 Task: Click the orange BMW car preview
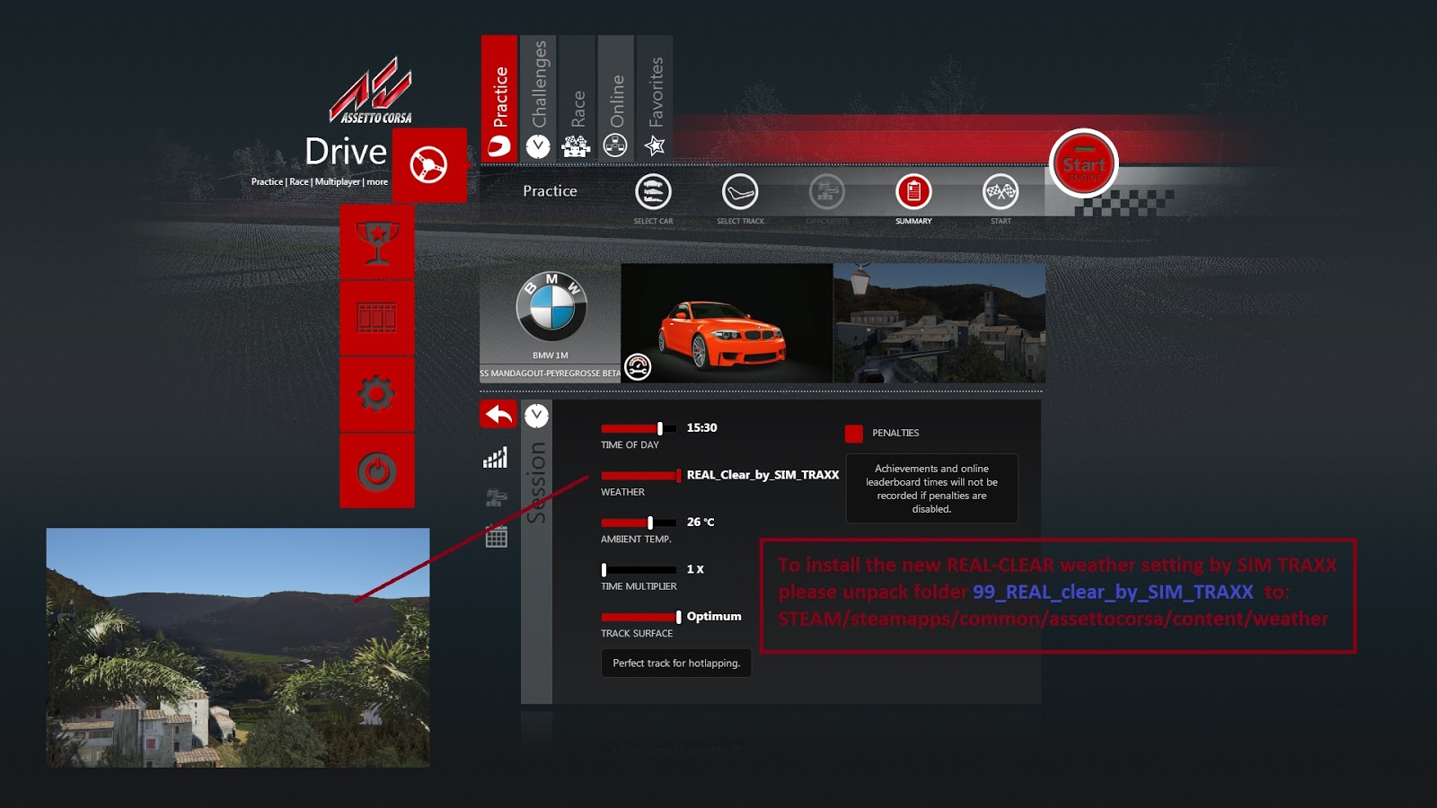[x=727, y=323]
